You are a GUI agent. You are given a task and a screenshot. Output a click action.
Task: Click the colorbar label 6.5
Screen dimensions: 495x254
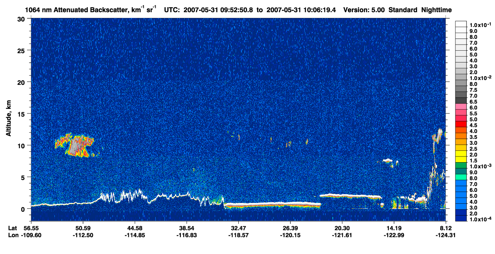[x=474, y=102]
